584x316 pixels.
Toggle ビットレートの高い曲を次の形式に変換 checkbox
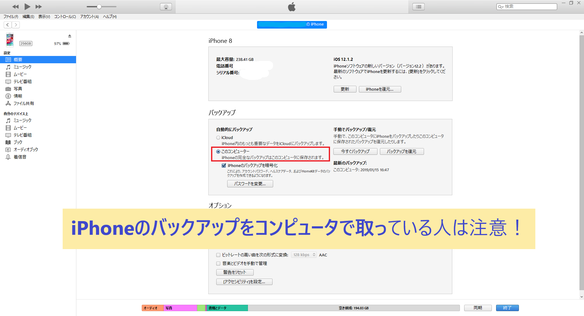(218, 255)
